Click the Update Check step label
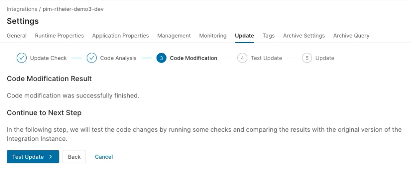The image size is (411, 170). (48, 58)
